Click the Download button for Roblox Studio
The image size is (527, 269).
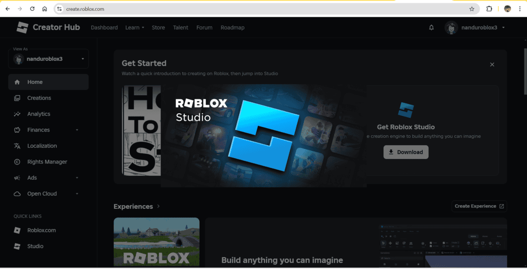pyautogui.click(x=406, y=152)
